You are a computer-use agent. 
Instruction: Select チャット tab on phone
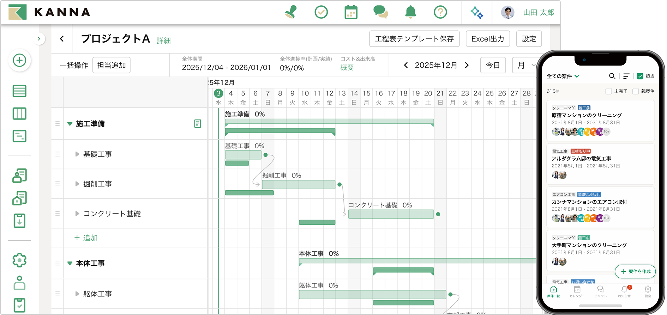[x=600, y=291]
